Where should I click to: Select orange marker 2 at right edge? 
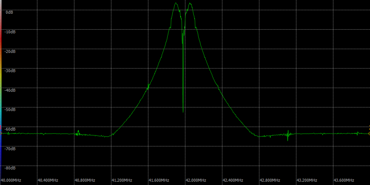[369, 133]
